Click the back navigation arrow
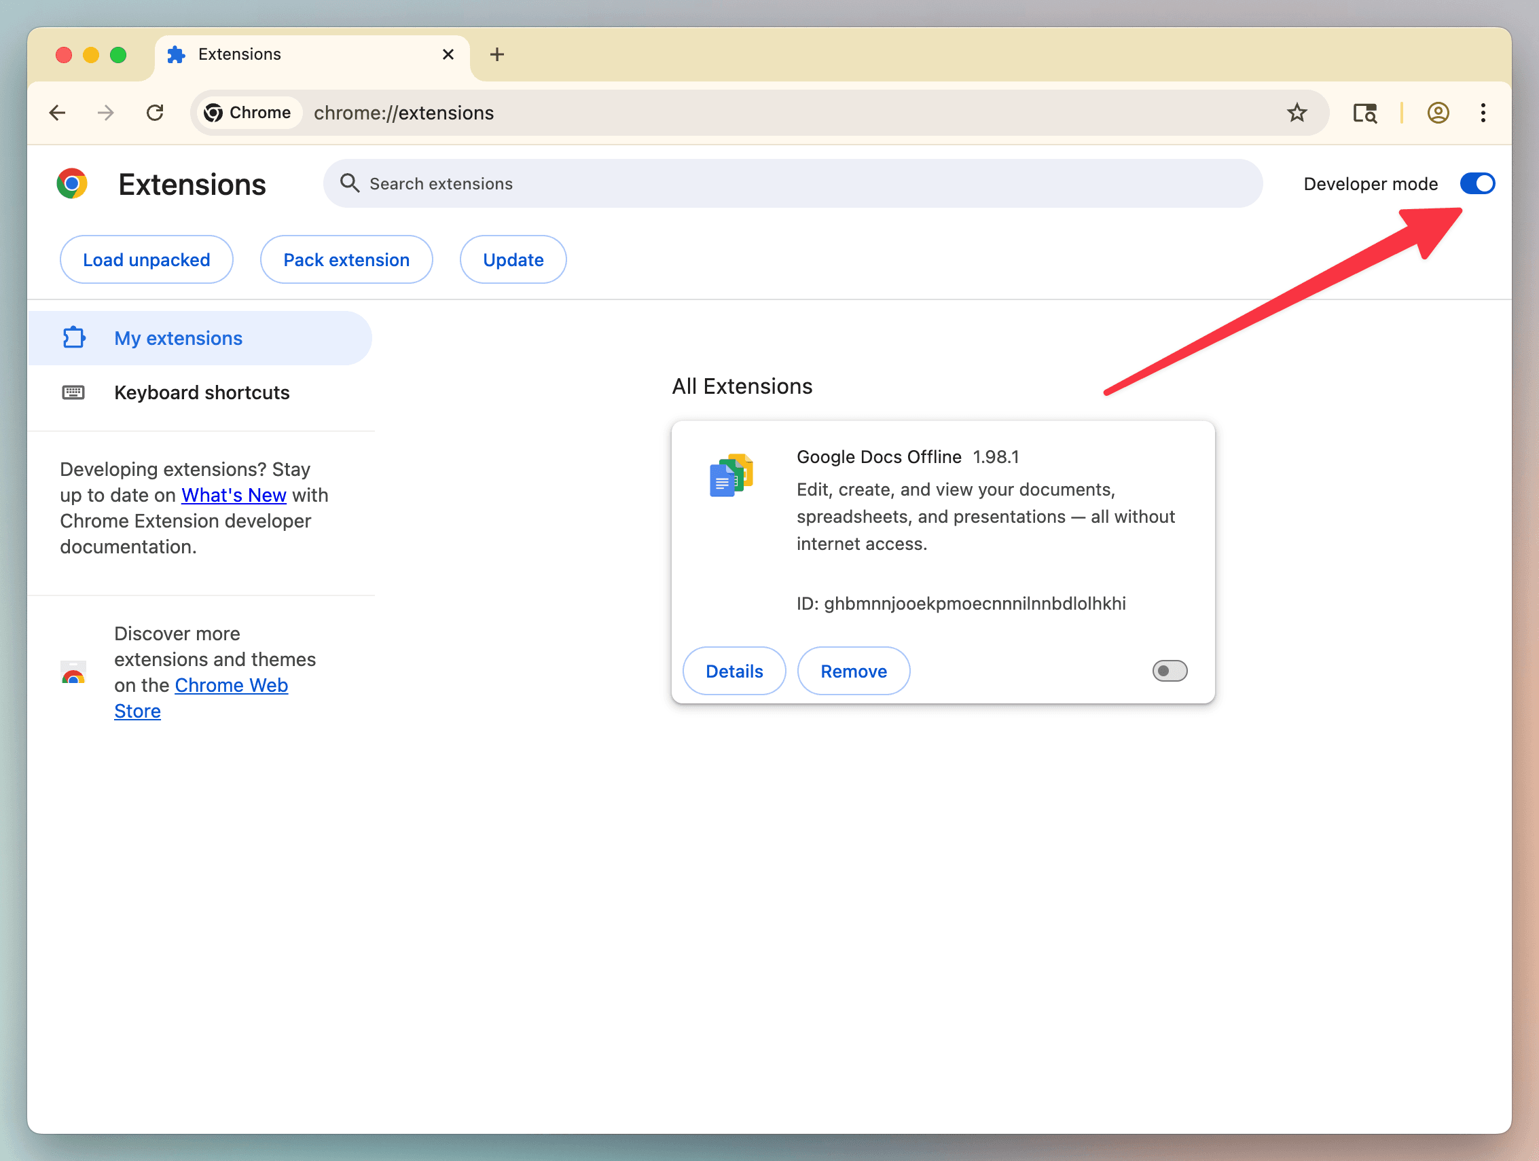 pos(58,113)
